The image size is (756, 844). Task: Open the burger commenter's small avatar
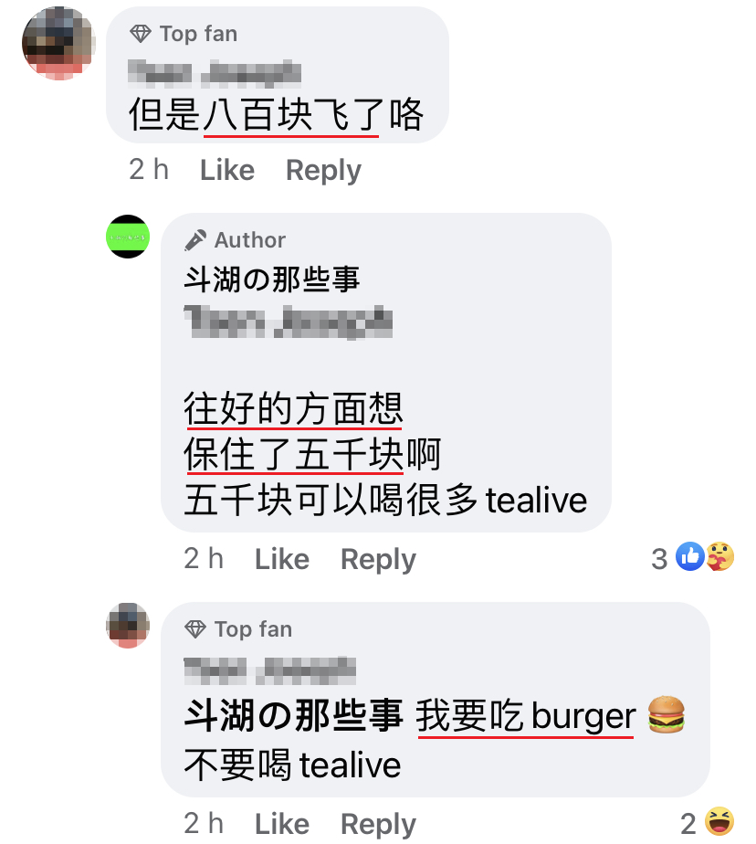(128, 626)
